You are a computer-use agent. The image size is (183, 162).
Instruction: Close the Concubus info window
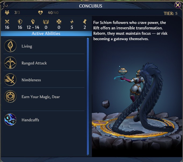tap(178, 5)
